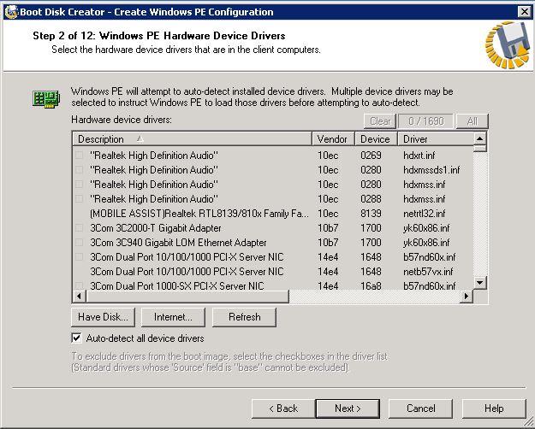The height and width of the screenshot is (429, 535).
Task: Click the horizontal scrollbar right arrow
Action: (x=467, y=296)
